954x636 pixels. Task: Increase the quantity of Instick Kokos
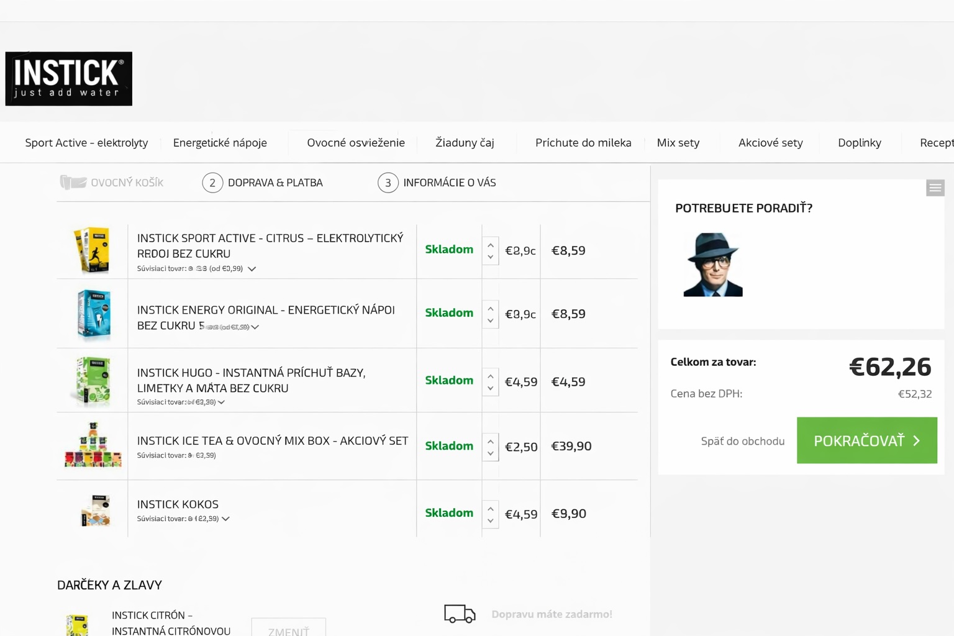click(491, 508)
